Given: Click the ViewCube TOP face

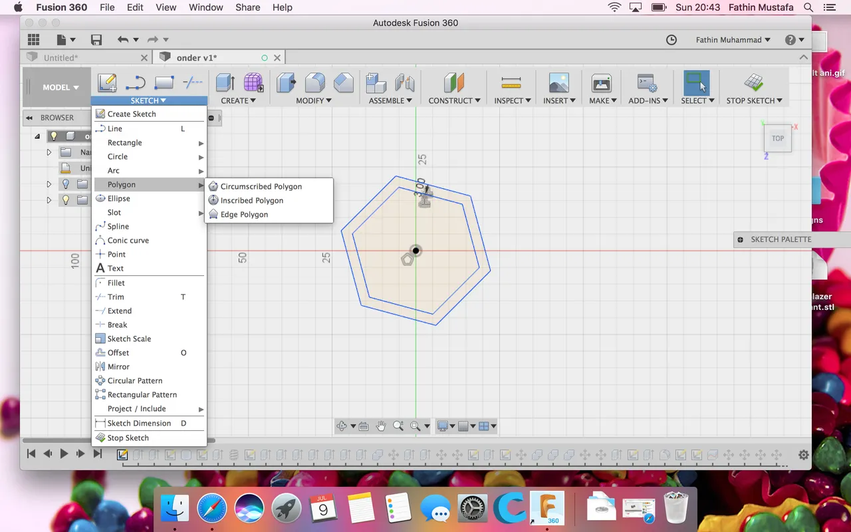Looking at the screenshot, I should (778, 138).
